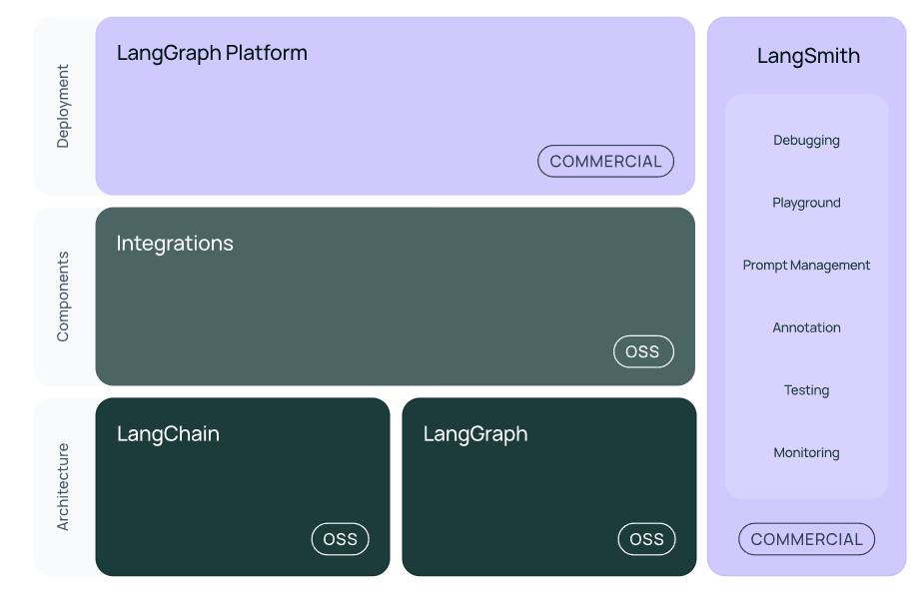This screenshot has width=918, height=593.
Task: Select Debugging in the LangSmith list
Action: (x=806, y=141)
